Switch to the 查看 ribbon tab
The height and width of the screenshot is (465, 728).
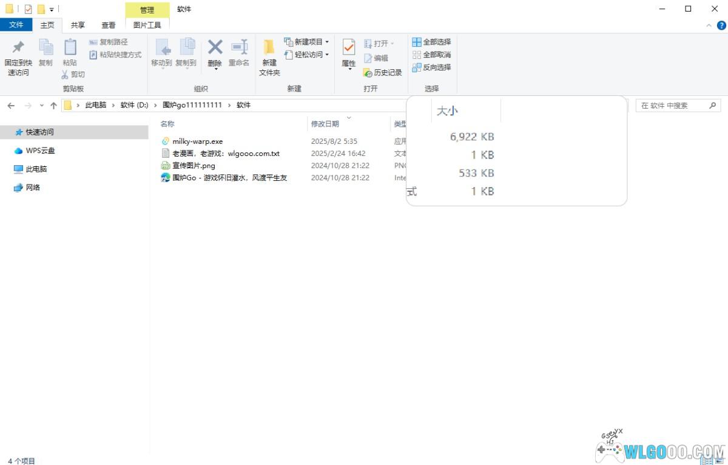tap(109, 25)
